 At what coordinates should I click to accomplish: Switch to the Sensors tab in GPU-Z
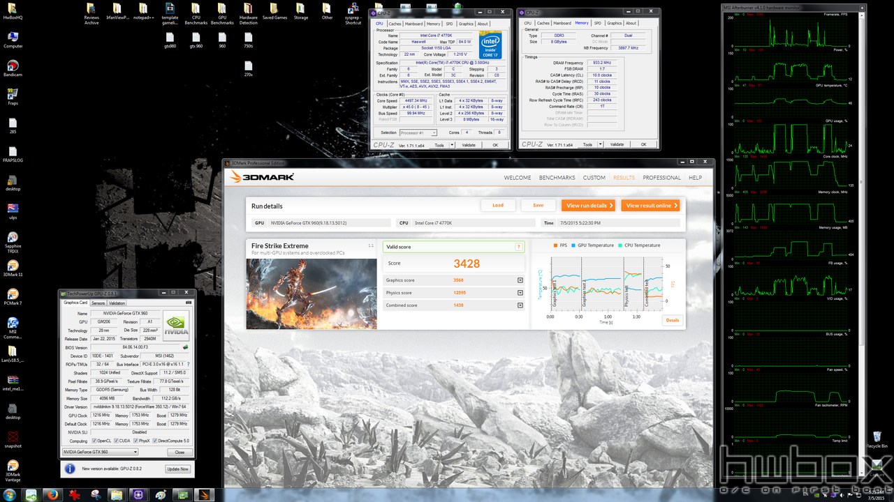click(x=98, y=303)
